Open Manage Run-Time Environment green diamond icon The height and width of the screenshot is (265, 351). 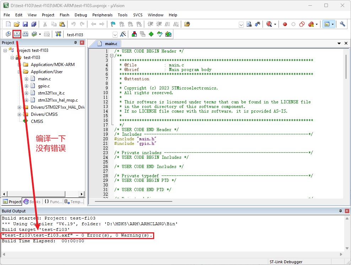[151, 34]
